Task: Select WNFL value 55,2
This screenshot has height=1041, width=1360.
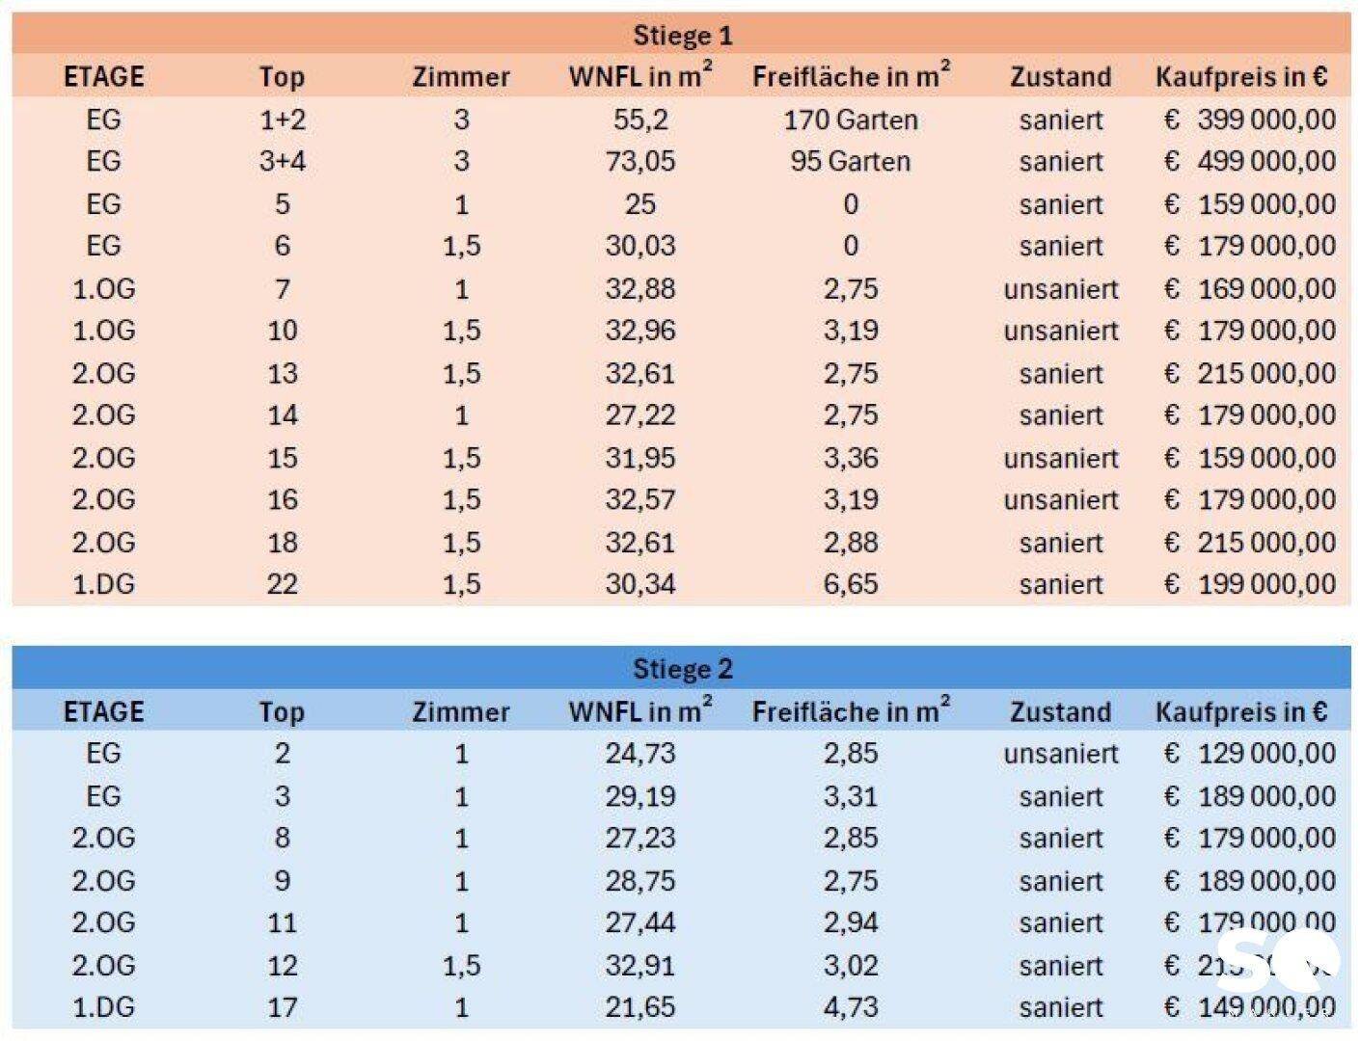Action: [x=639, y=120]
